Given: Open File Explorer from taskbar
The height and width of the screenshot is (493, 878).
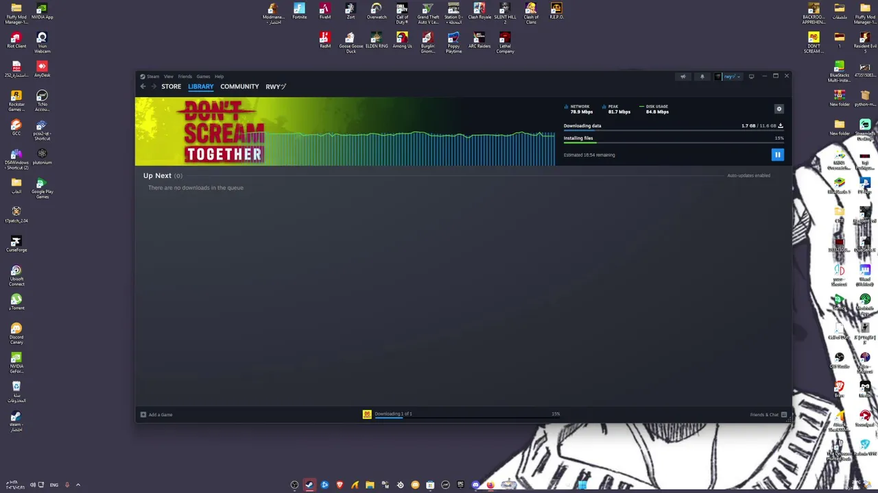Looking at the screenshot, I should pyautogui.click(x=370, y=485).
